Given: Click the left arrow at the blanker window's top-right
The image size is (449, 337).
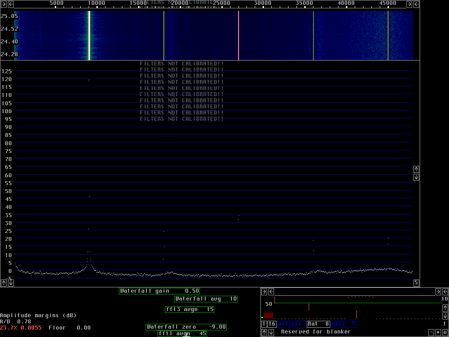Looking at the screenshot, I should pos(445,292).
